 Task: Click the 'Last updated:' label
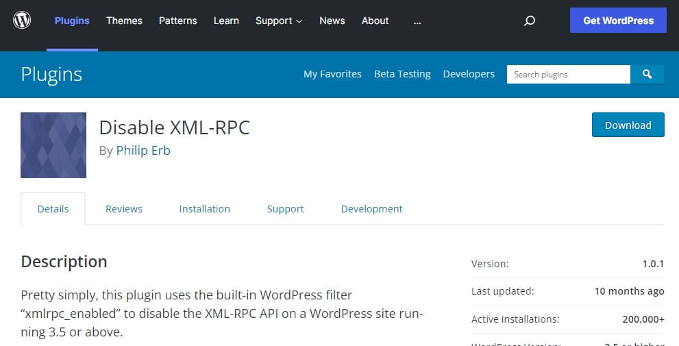pos(502,291)
